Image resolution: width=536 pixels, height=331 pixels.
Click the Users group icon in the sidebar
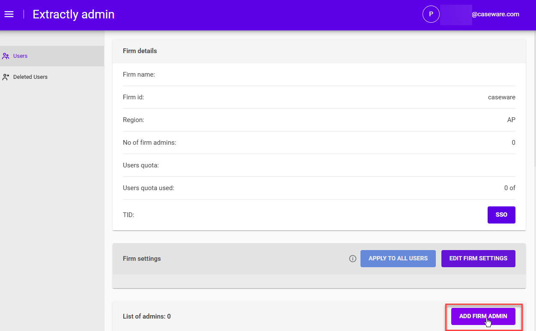click(6, 56)
